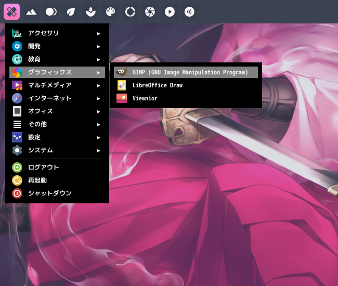Choose シャットダウン to shut down

point(57,193)
